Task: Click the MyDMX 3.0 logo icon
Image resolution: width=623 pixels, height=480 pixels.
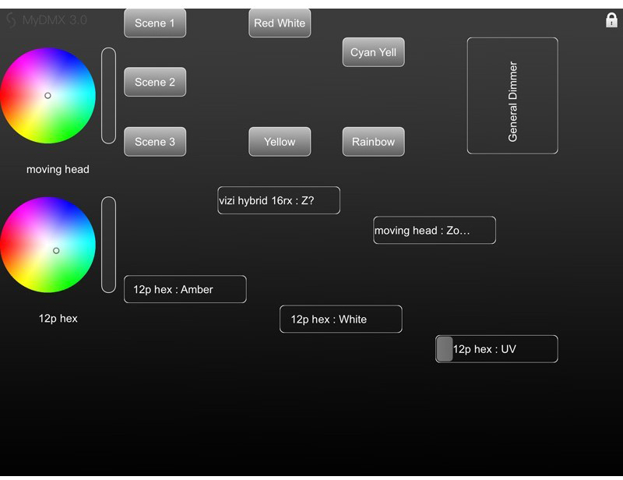Action: point(11,20)
